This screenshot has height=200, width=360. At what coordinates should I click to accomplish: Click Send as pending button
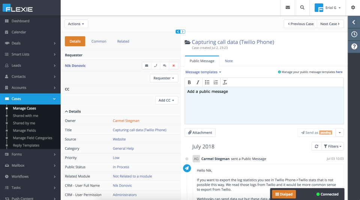316,133
